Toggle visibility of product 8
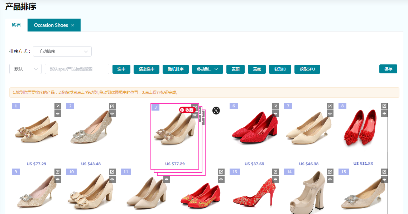Screen dimensions: 408x214 pyautogui.click(x=384, y=114)
